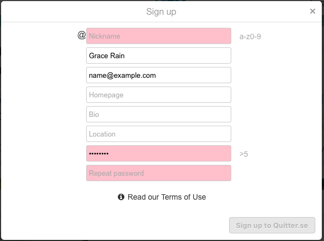Focus the Bio text field
This screenshot has height=241, width=324.
pyautogui.click(x=159, y=114)
